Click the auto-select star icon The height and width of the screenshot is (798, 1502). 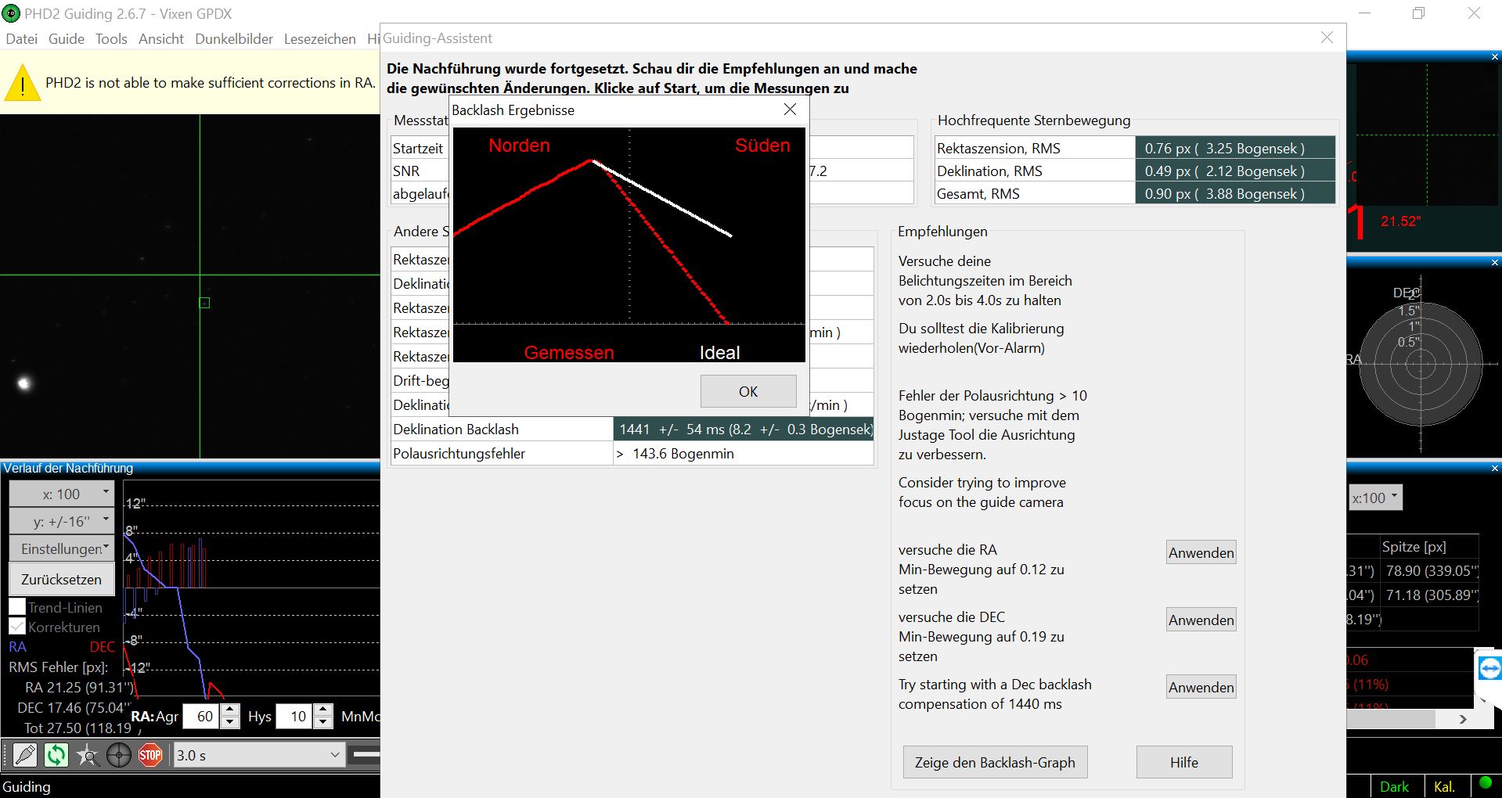(88, 755)
